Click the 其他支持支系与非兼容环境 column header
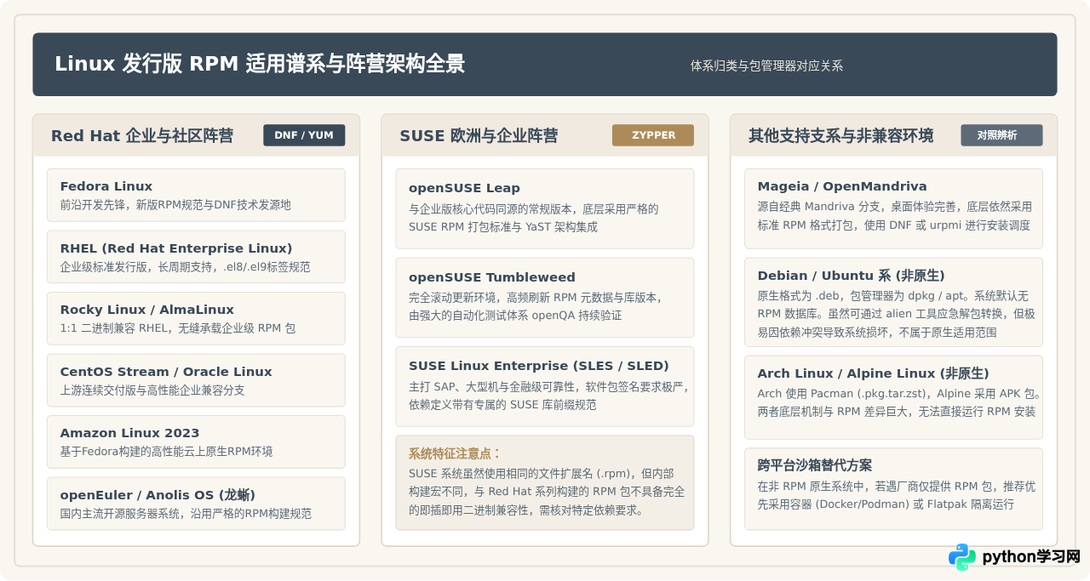The image size is (1090, 581). click(840, 136)
